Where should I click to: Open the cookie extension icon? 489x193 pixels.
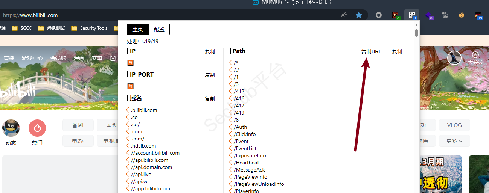pos(461,15)
